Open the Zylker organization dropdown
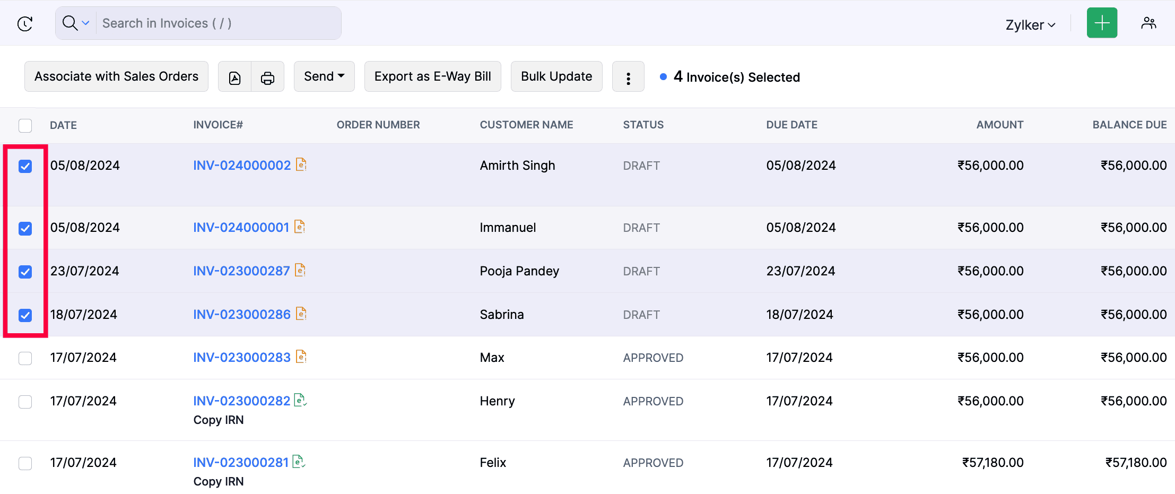The height and width of the screenshot is (494, 1175). point(1029,24)
